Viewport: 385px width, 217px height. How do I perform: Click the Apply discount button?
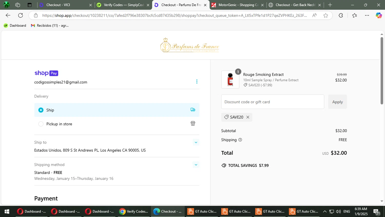338,102
